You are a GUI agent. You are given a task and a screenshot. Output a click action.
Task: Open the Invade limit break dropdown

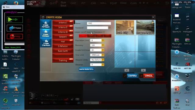coord(103,50)
